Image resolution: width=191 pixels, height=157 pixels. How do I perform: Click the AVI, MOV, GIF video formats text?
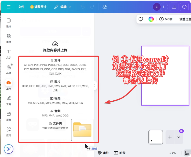[x=55, y=103]
